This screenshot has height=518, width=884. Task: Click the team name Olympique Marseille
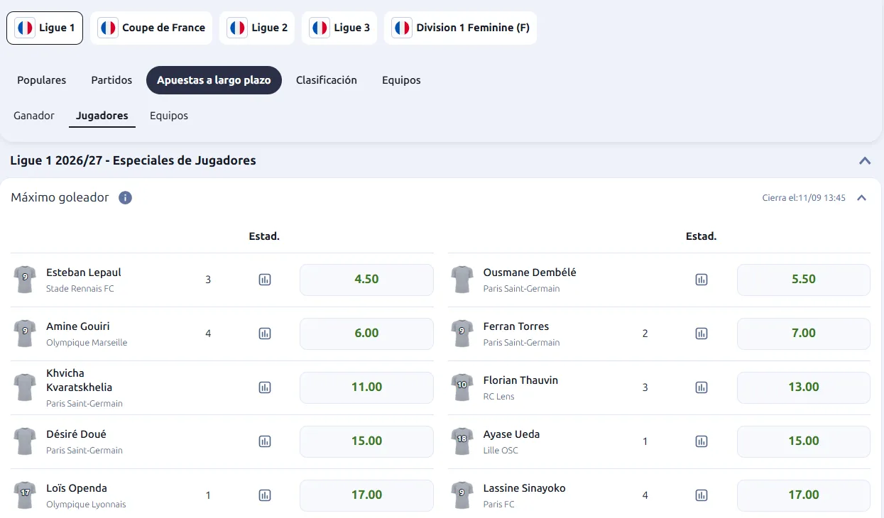point(87,343)
